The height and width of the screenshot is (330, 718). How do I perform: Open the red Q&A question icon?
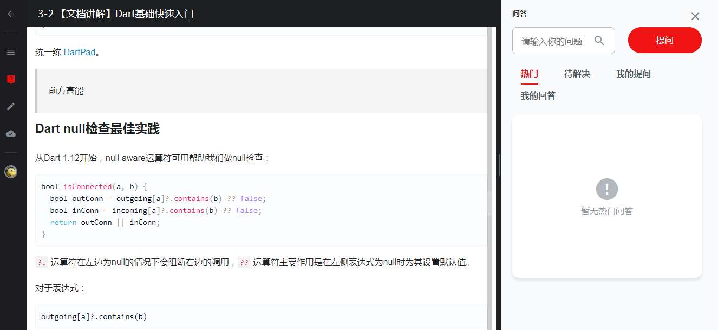coord(11,80)
